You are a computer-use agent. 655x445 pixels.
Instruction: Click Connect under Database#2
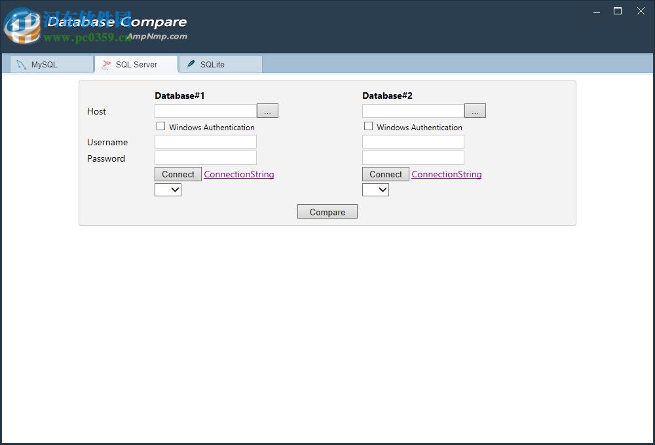click(385, 174)
